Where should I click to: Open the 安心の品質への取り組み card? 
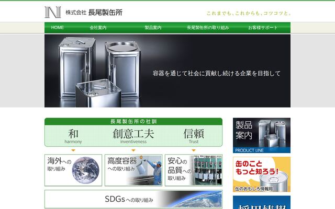[194, 170]
